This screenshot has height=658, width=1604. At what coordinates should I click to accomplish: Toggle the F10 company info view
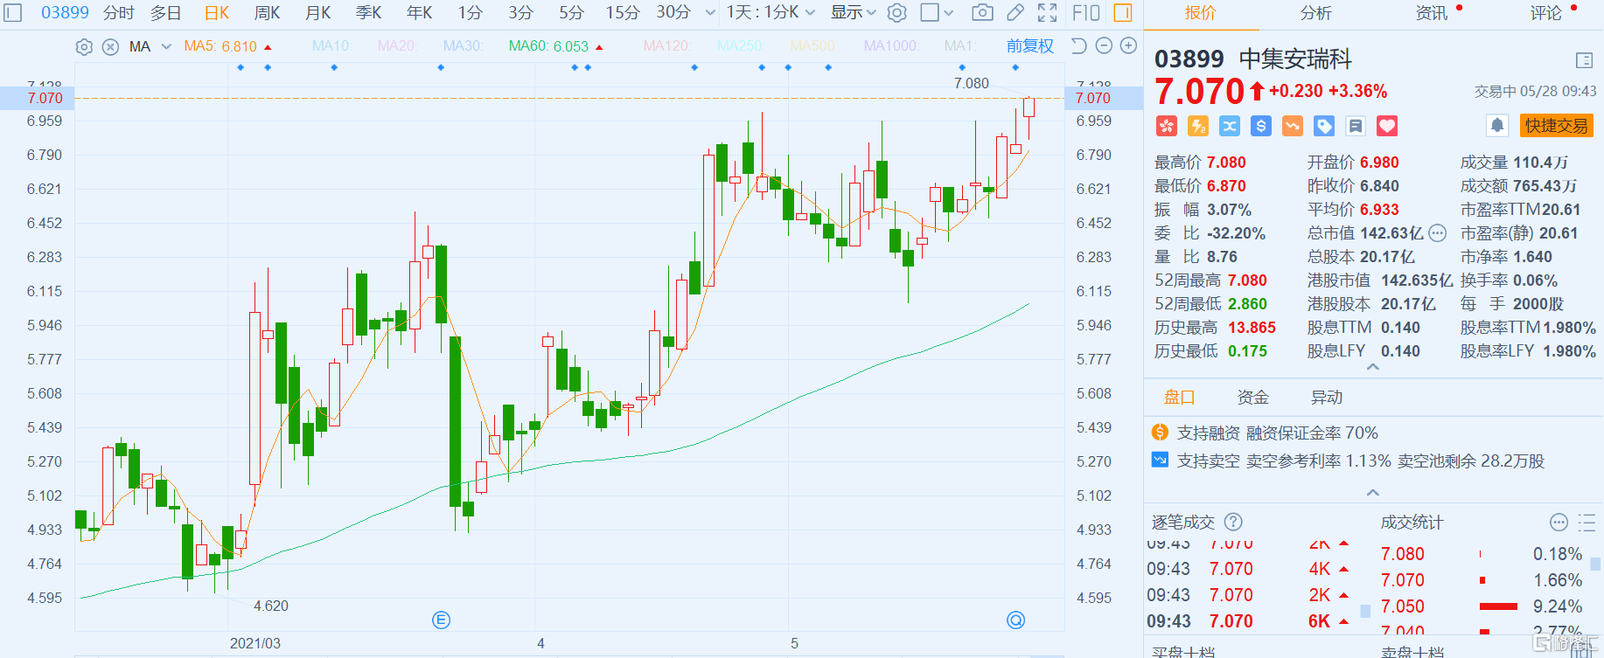(1085, 12)
